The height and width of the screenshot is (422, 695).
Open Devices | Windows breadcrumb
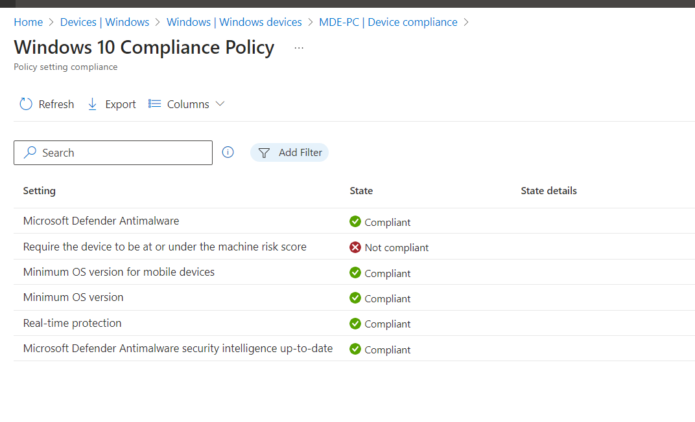point(104,22)
